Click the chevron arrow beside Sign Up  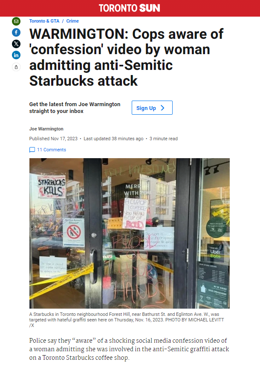pyautogui.click(x=163, y=108)
